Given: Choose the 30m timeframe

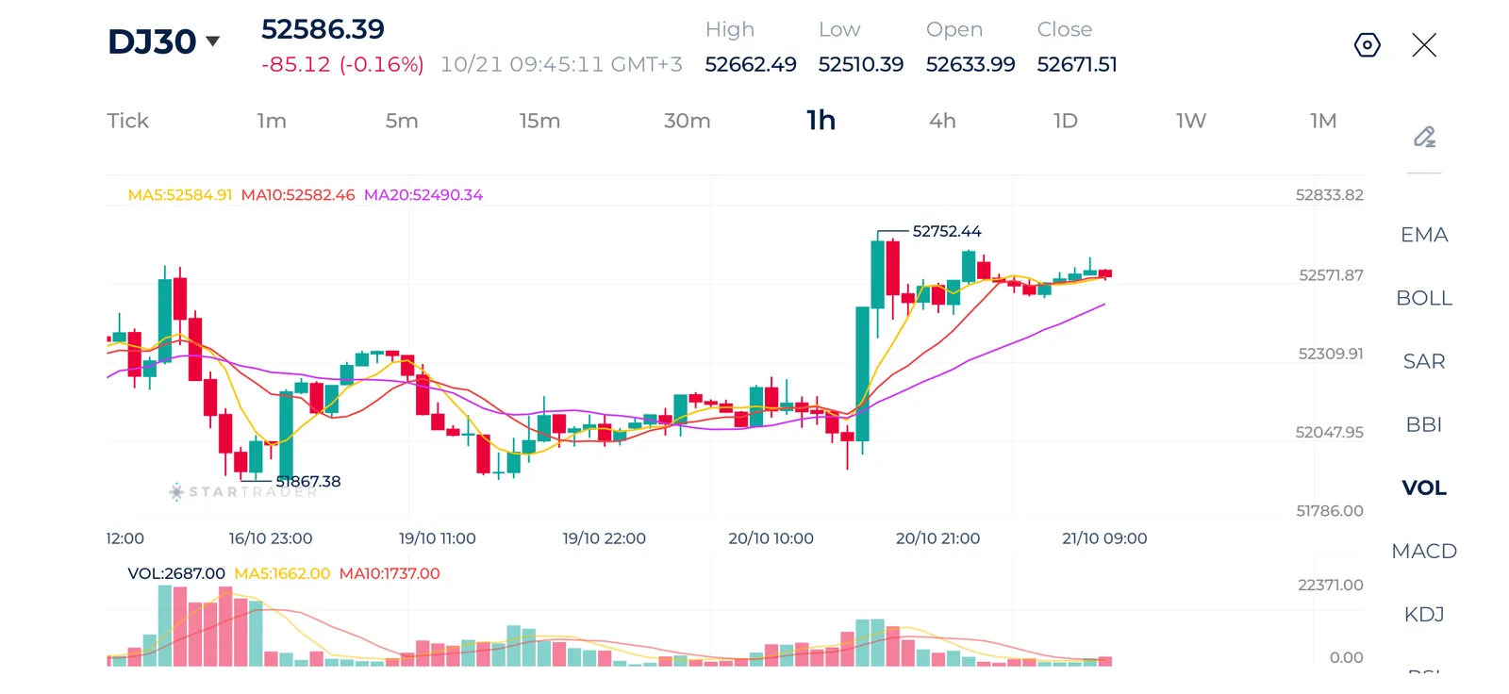Looking at the screenshot, I should click(x=687, y=121).
